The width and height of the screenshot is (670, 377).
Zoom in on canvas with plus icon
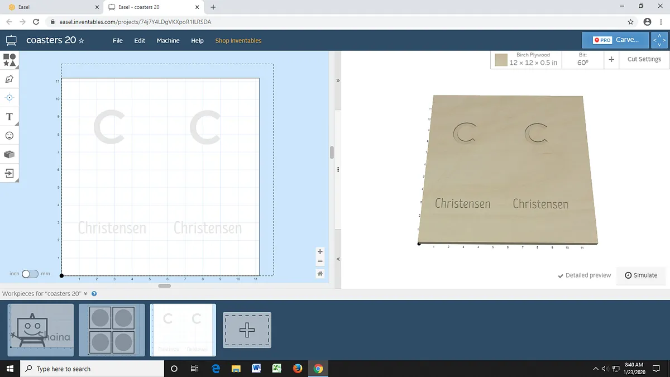[320, 252]
